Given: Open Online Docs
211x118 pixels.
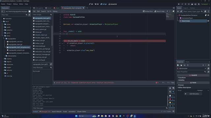Looking at the screenshot, I should (148, 11).
